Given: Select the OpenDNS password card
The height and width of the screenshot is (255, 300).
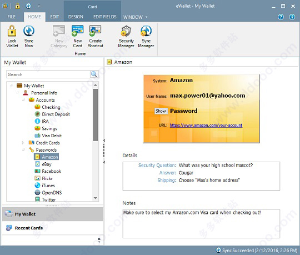Looking at the screenshot, I should coord(48,193).
